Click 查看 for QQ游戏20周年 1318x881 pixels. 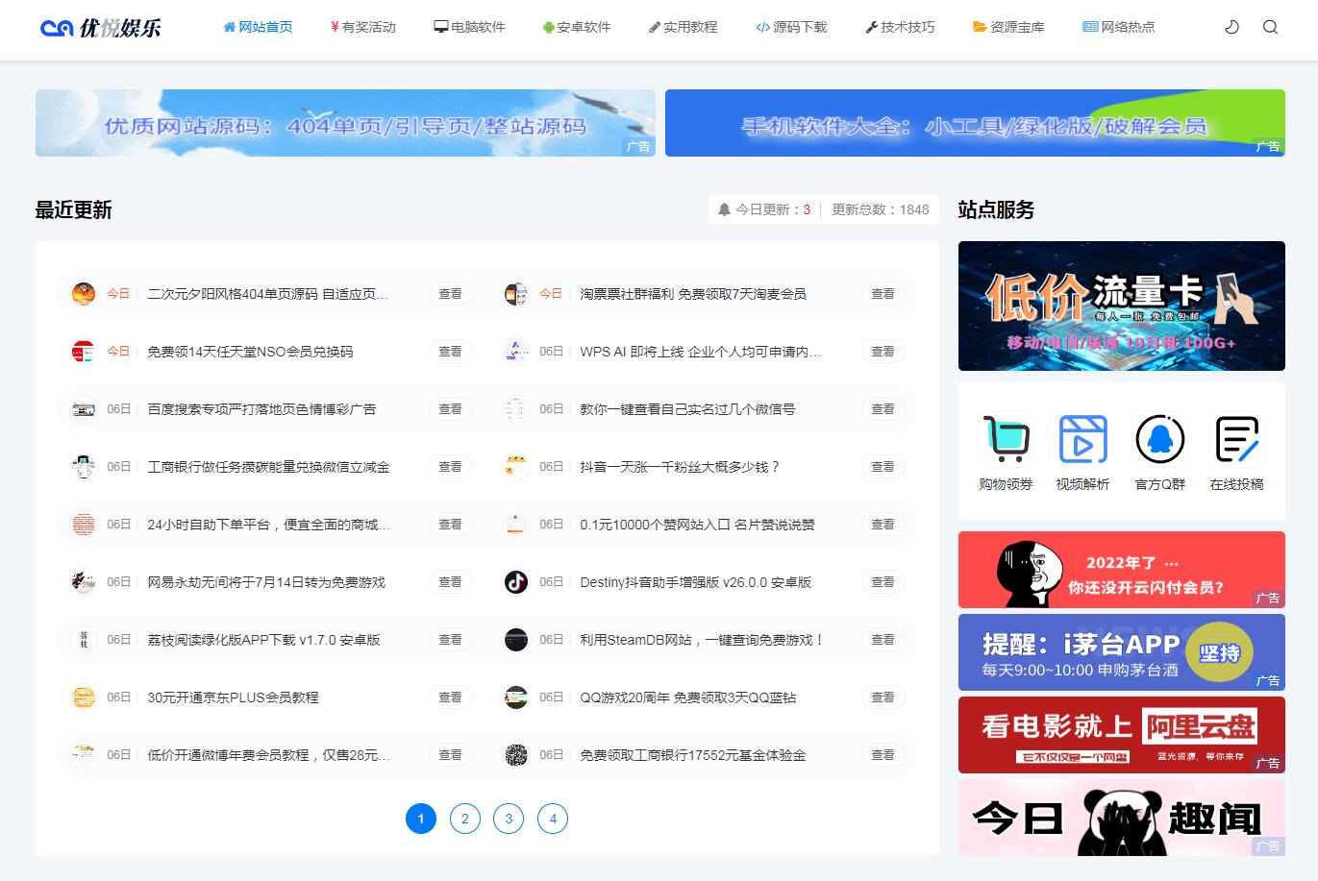pyautogui.click(x=883, y=697)
